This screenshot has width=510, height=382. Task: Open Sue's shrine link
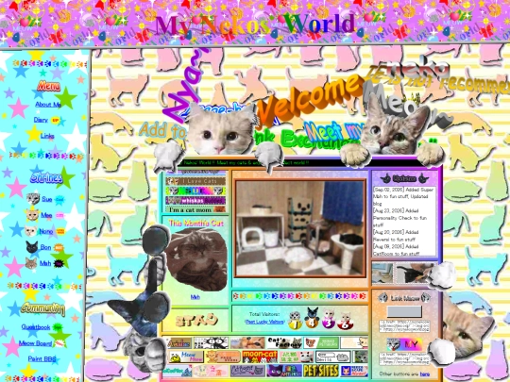tap(47, 199)
